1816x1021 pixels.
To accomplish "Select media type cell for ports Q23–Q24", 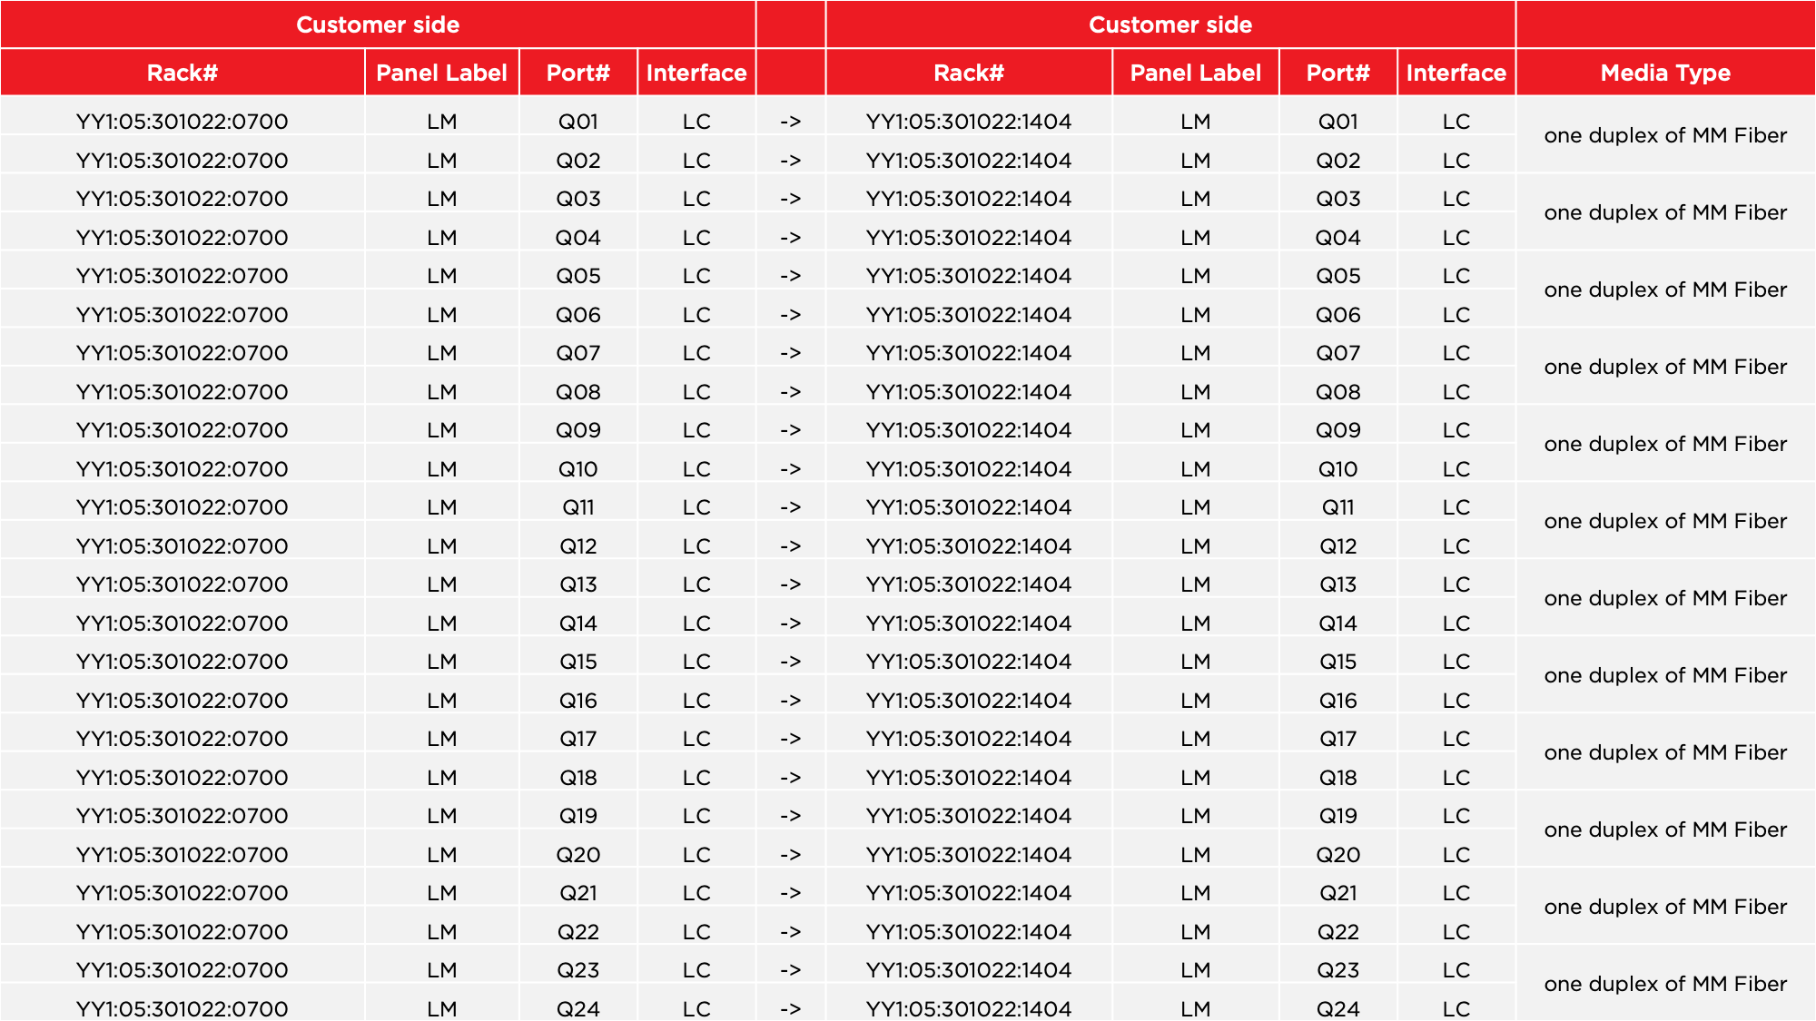I will 1665,984.
